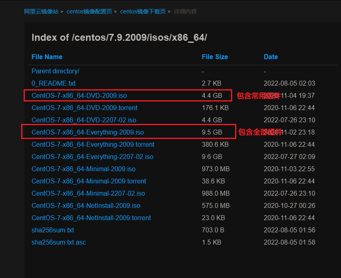Select the date 2022-08-05 01:58
341x278 pixels.
pyautogui.click(x=289, y=242)
